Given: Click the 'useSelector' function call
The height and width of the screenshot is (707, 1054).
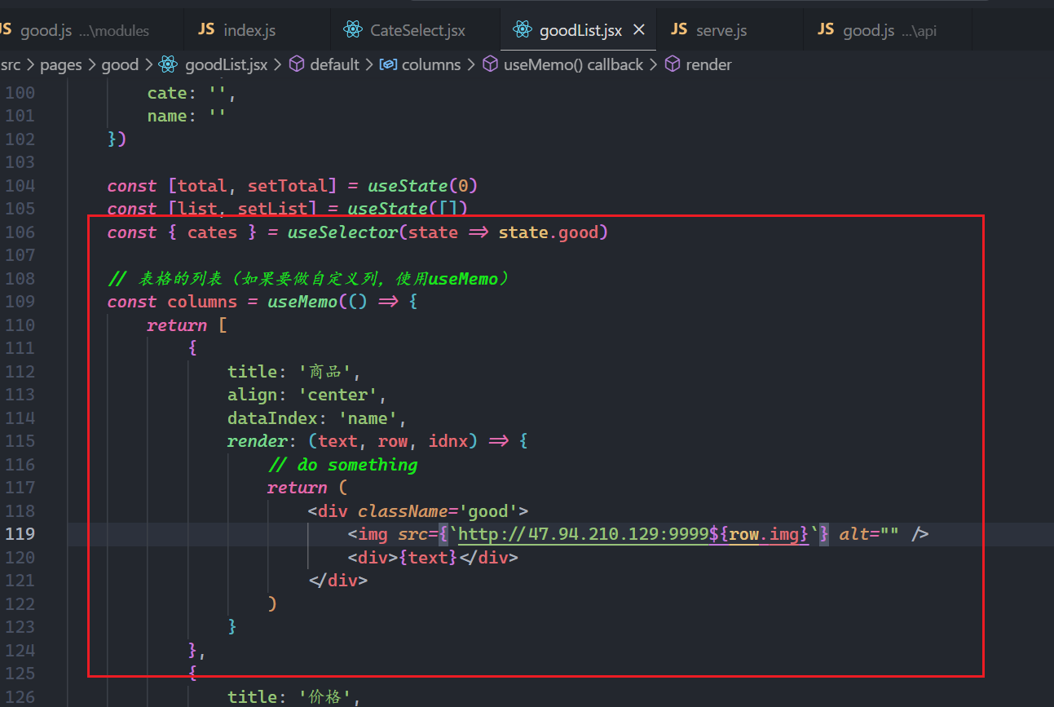Looking at the screenshot, I should [342, 232].
